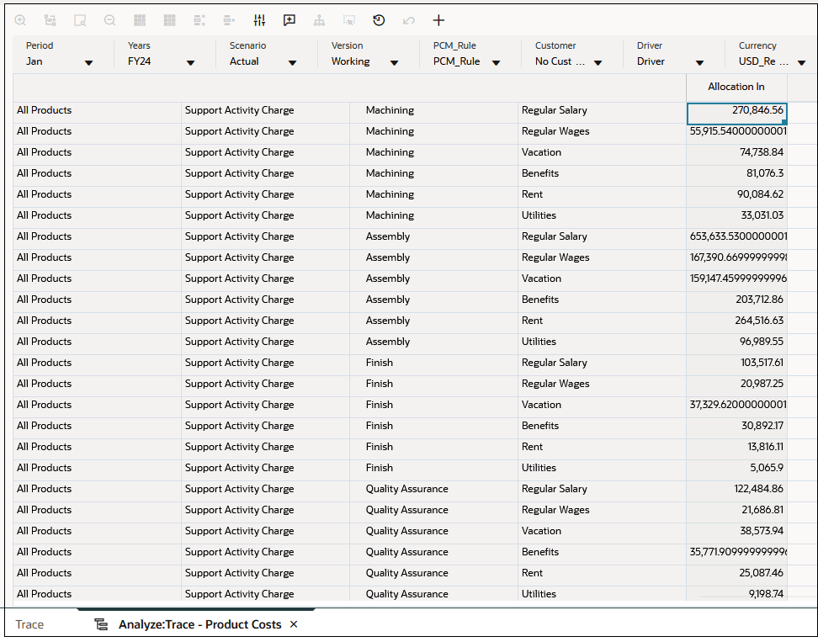Click the comment annotation icon
Screen dimensions: 818x642
[x=289, y=20]
